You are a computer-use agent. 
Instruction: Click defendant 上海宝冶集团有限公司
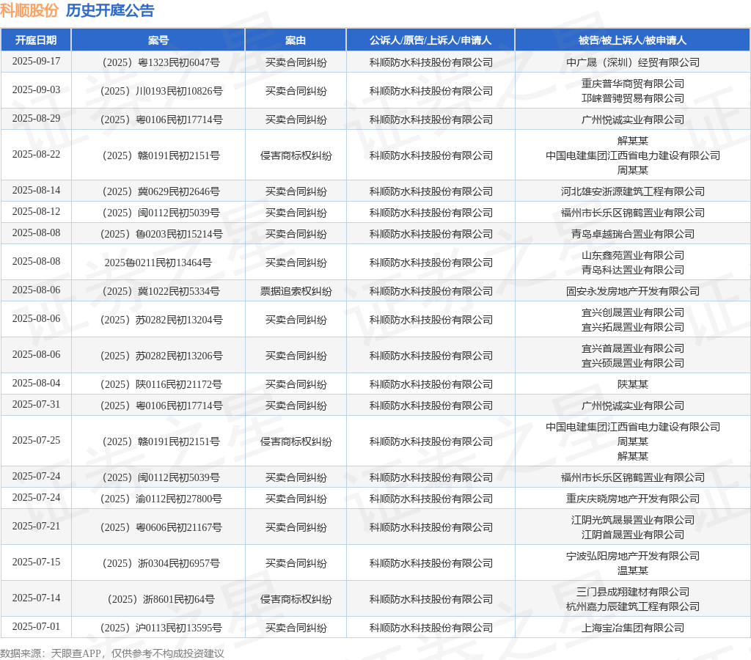(x=633, y=628)
